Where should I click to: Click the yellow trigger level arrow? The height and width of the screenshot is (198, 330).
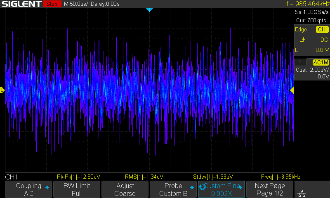click(292, 90)
